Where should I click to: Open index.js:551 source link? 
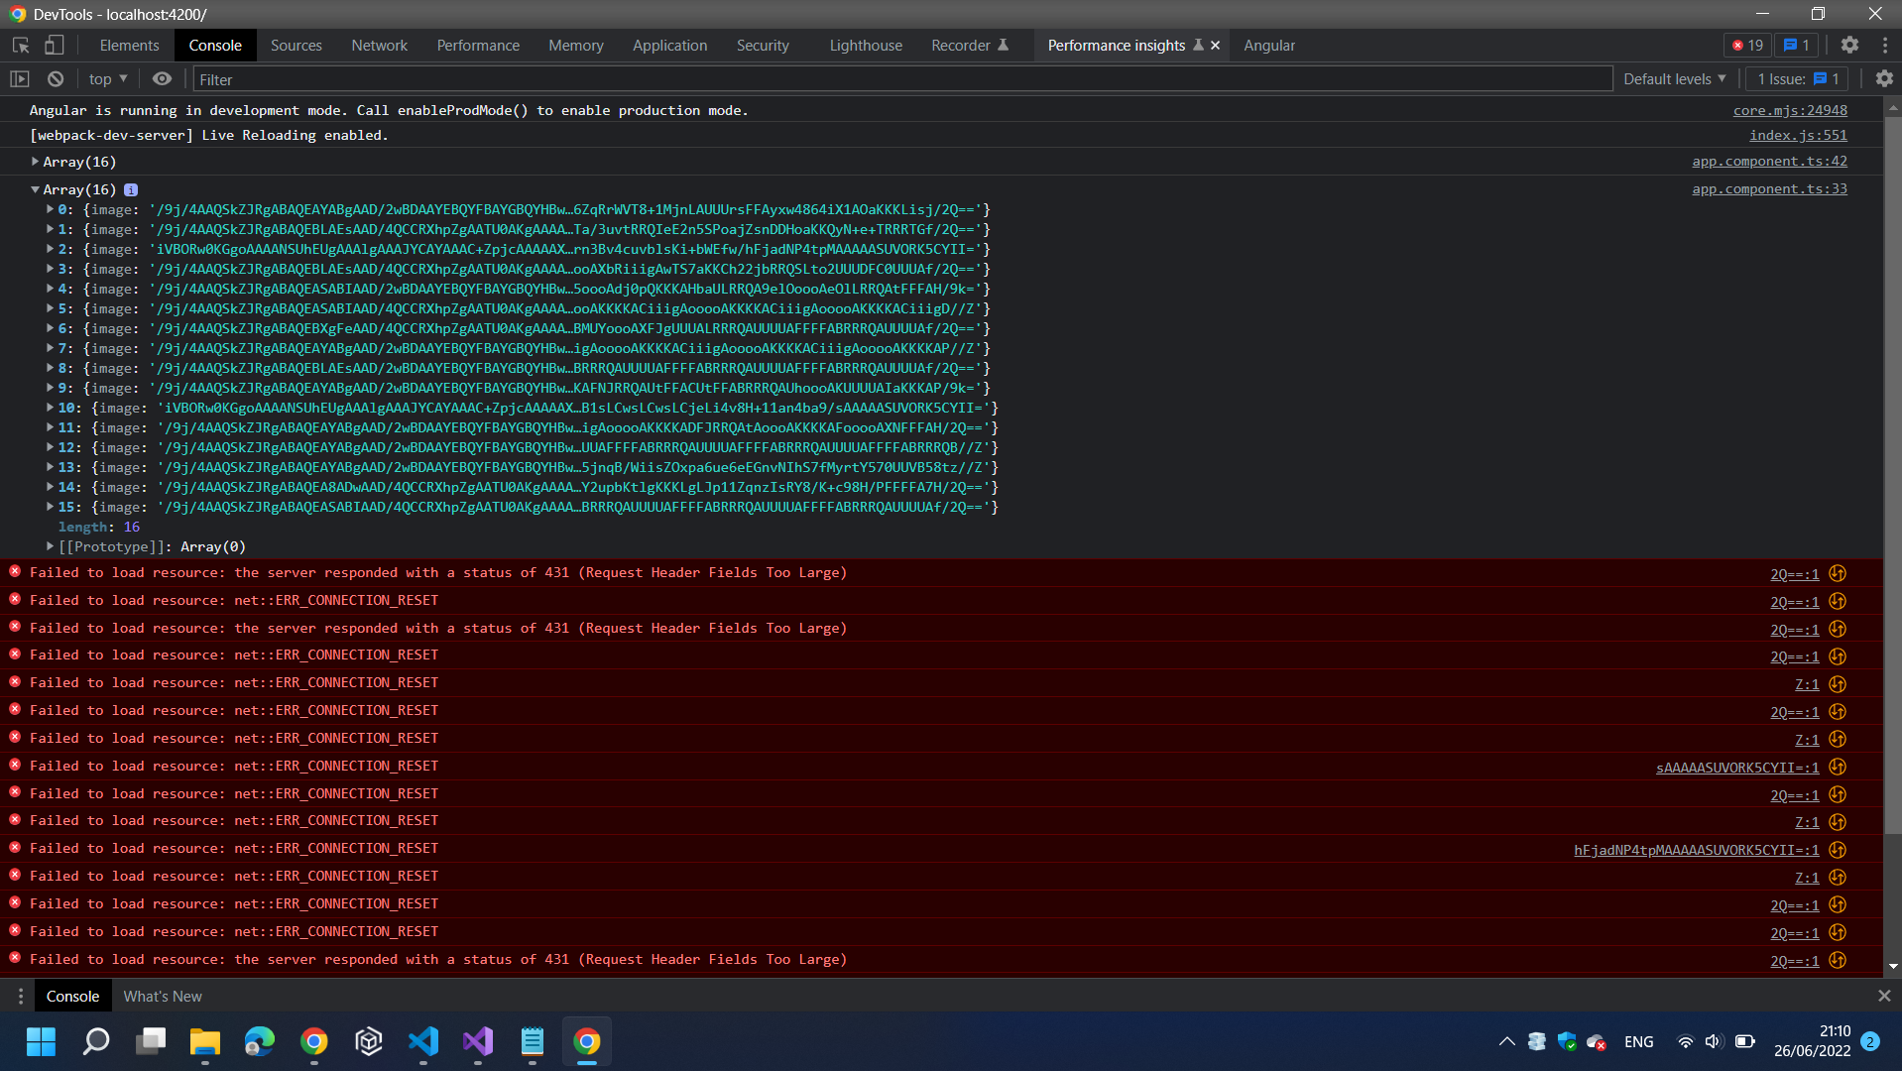pos(1798,135)
